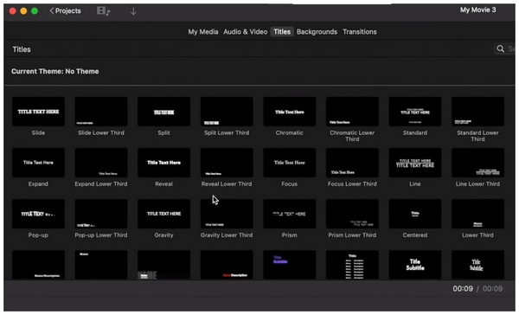Select the scrolling credits list title thumbnail
This screenshot has width=519, height=315.
352,265
